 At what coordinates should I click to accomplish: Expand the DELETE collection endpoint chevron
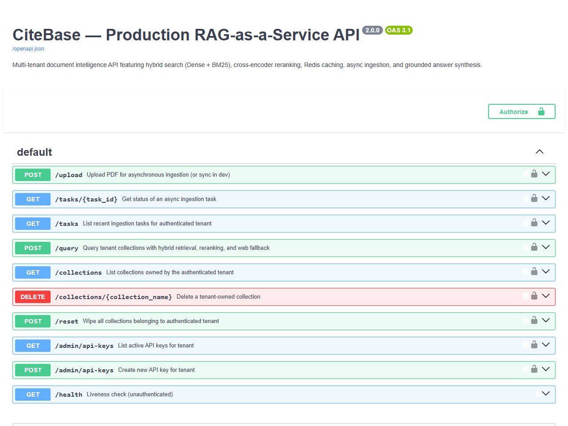pos(546,296)
